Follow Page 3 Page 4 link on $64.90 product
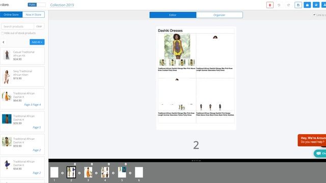Image resolution: width=326 pixels, height=183 pixels. point(33,105)
